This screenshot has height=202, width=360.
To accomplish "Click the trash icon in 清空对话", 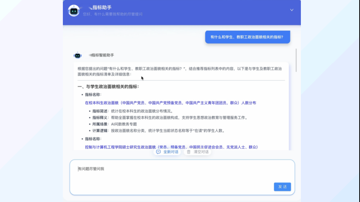I will [189, 152].
